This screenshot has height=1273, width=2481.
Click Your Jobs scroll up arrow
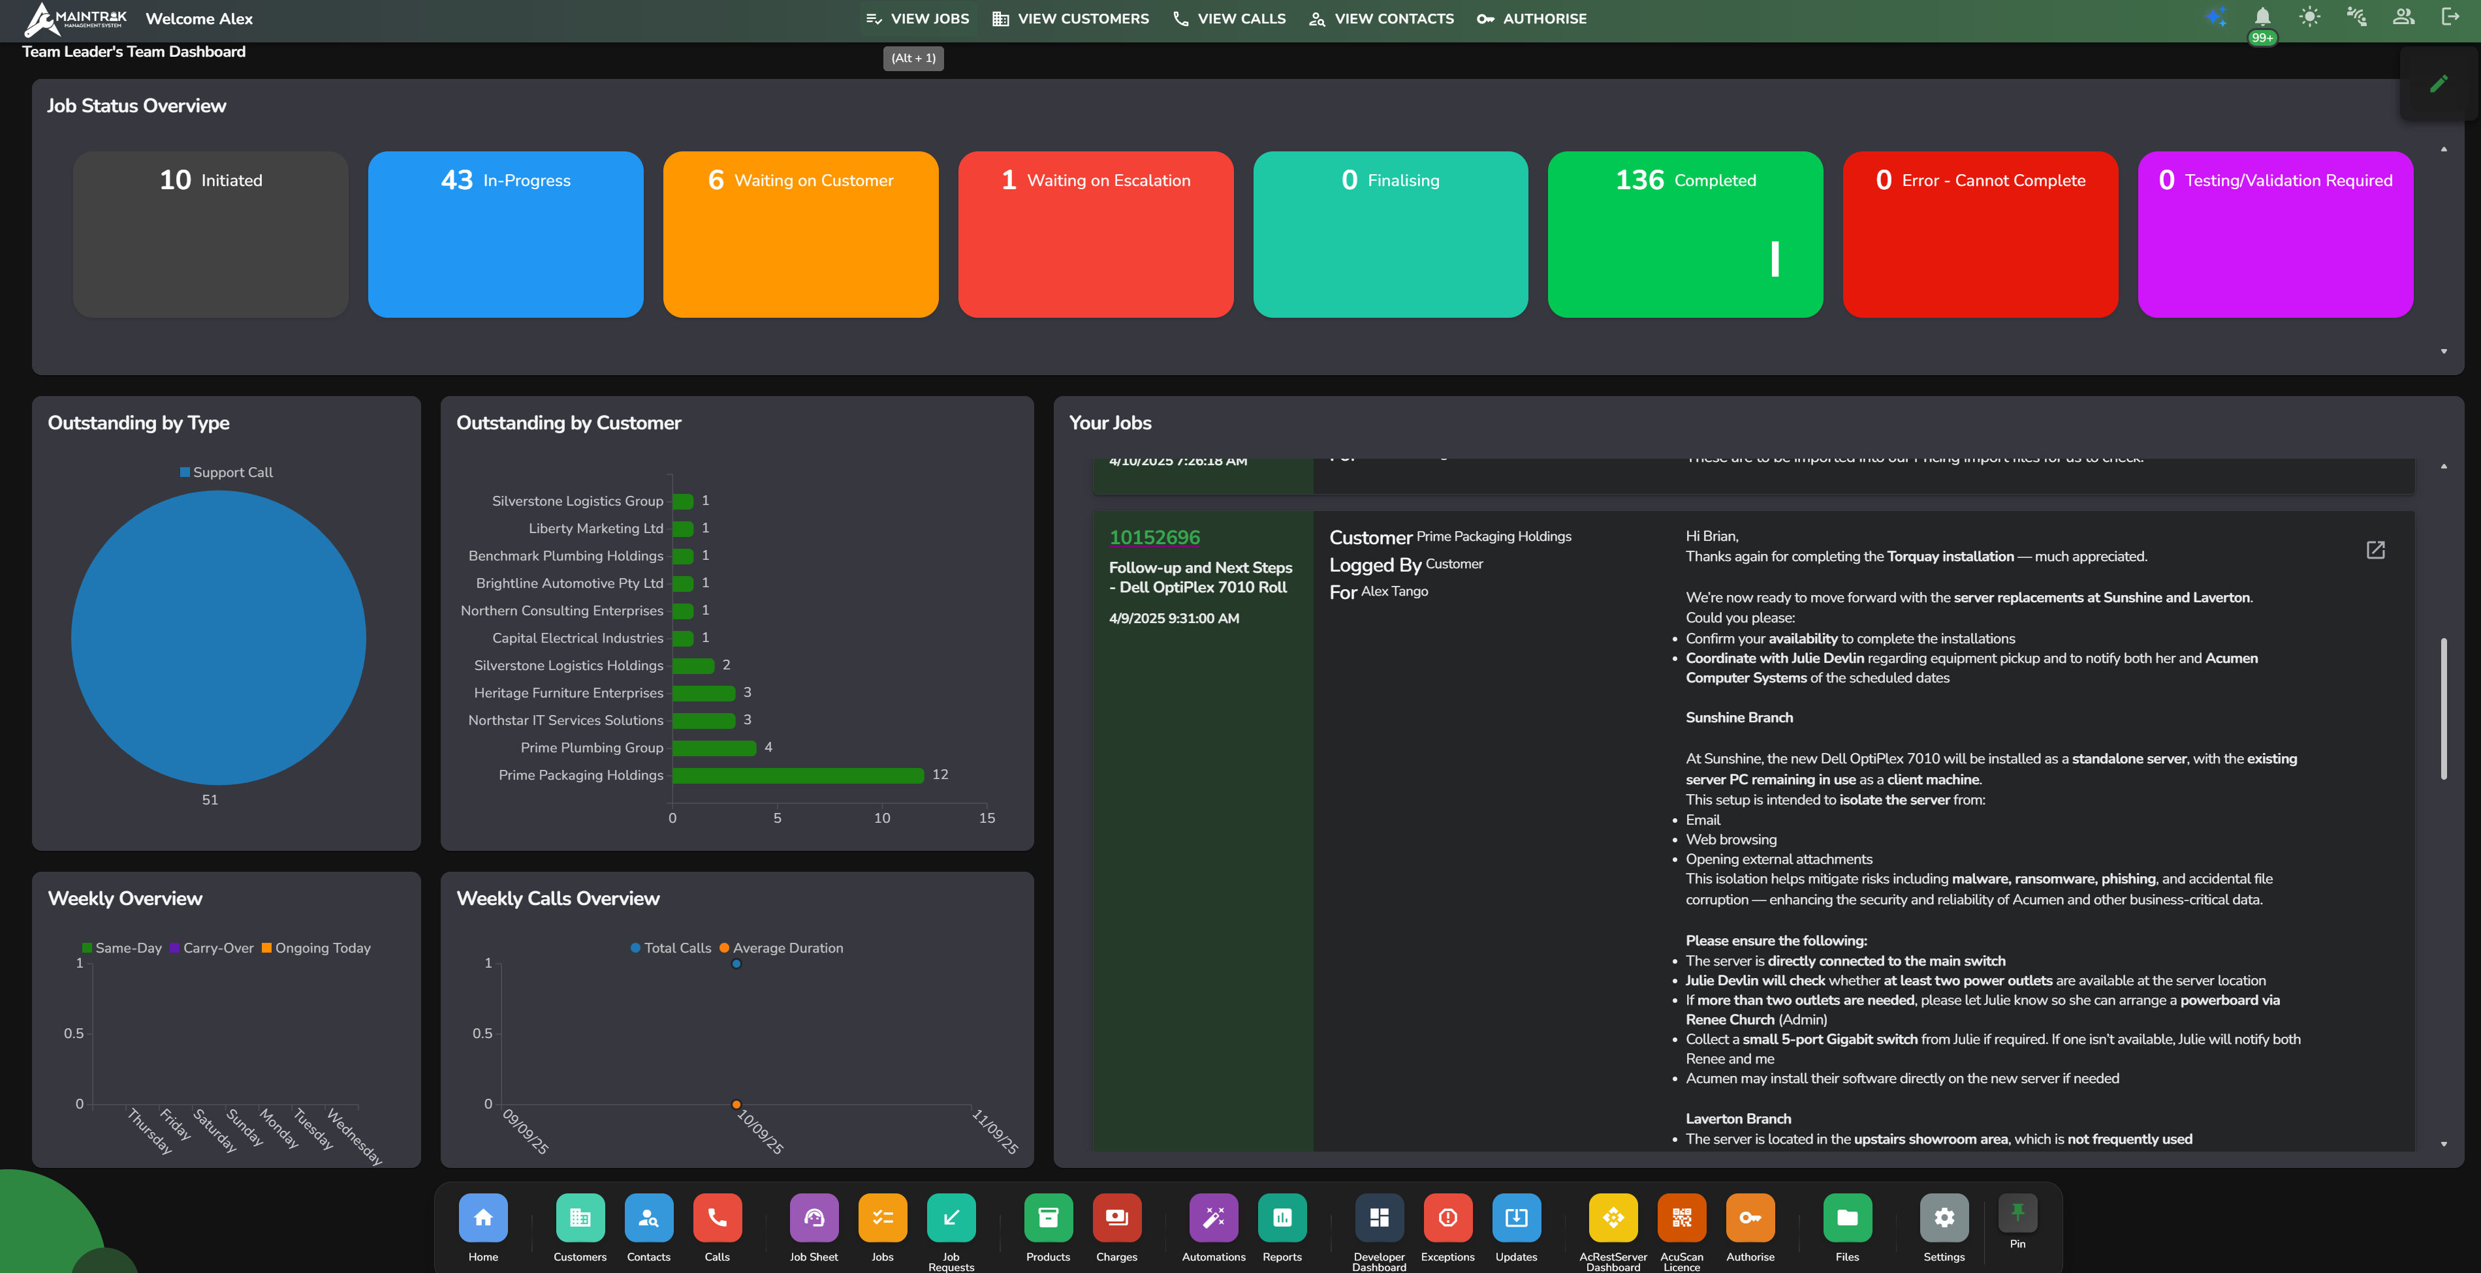(2444, 467)
